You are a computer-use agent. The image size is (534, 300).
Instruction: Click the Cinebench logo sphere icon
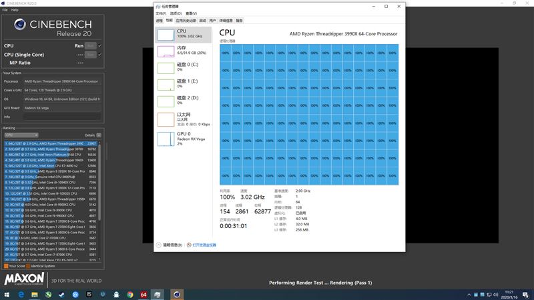tap(20, 24)
